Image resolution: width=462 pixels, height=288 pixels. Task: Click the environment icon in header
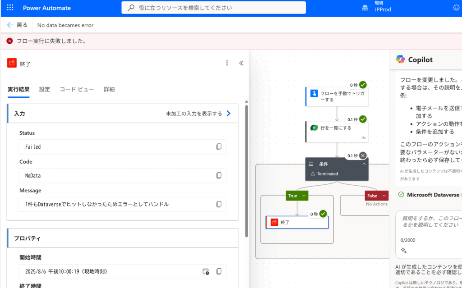[x=365, y=8]
